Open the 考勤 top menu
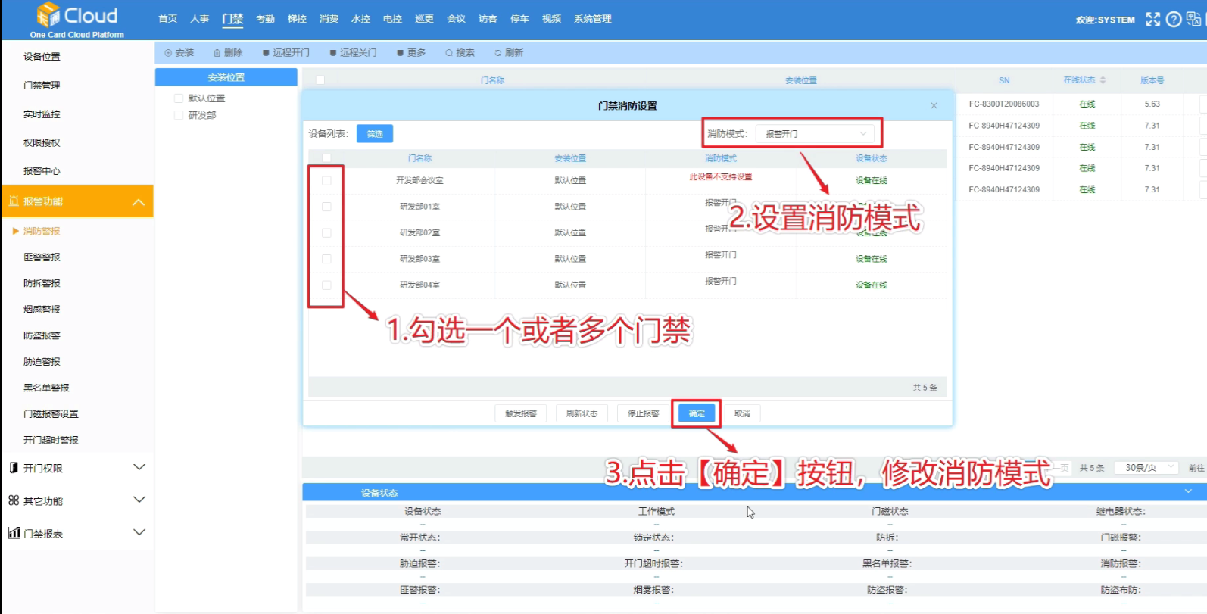This screenshot has width=1207, height=614. tap(265, 19)
